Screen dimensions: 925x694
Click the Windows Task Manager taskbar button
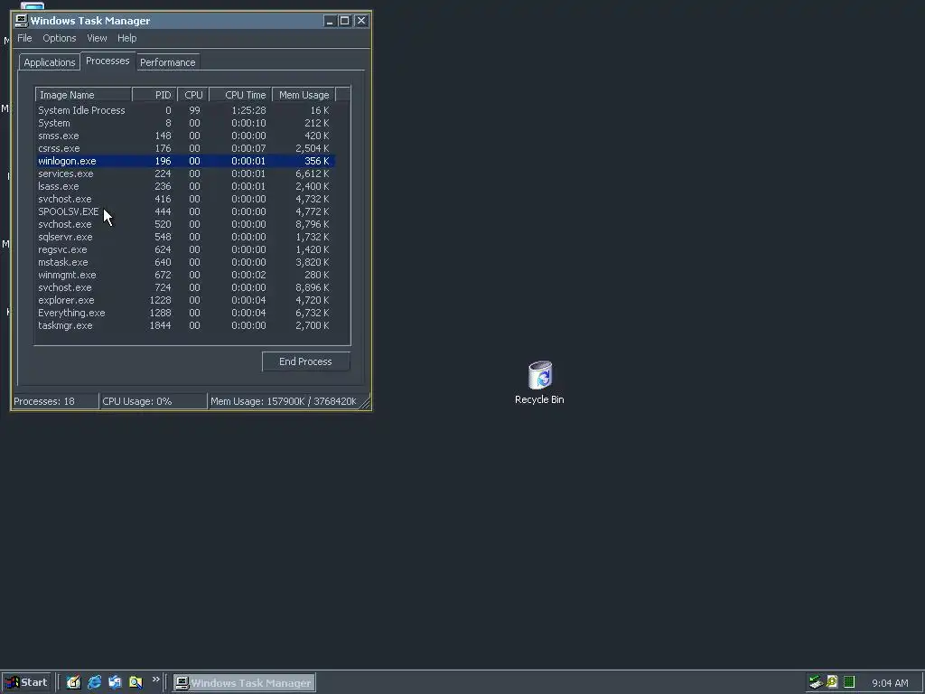pos(244,683)
